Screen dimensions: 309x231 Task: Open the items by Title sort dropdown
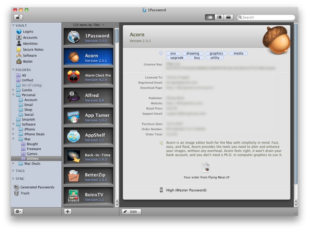point(88,25)
